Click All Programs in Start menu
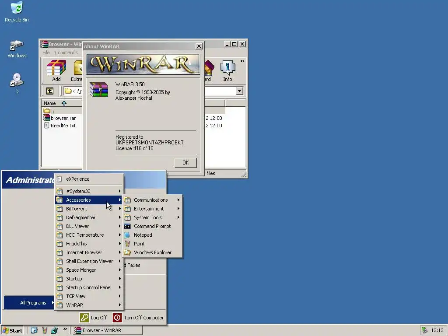 pos(29,303)
